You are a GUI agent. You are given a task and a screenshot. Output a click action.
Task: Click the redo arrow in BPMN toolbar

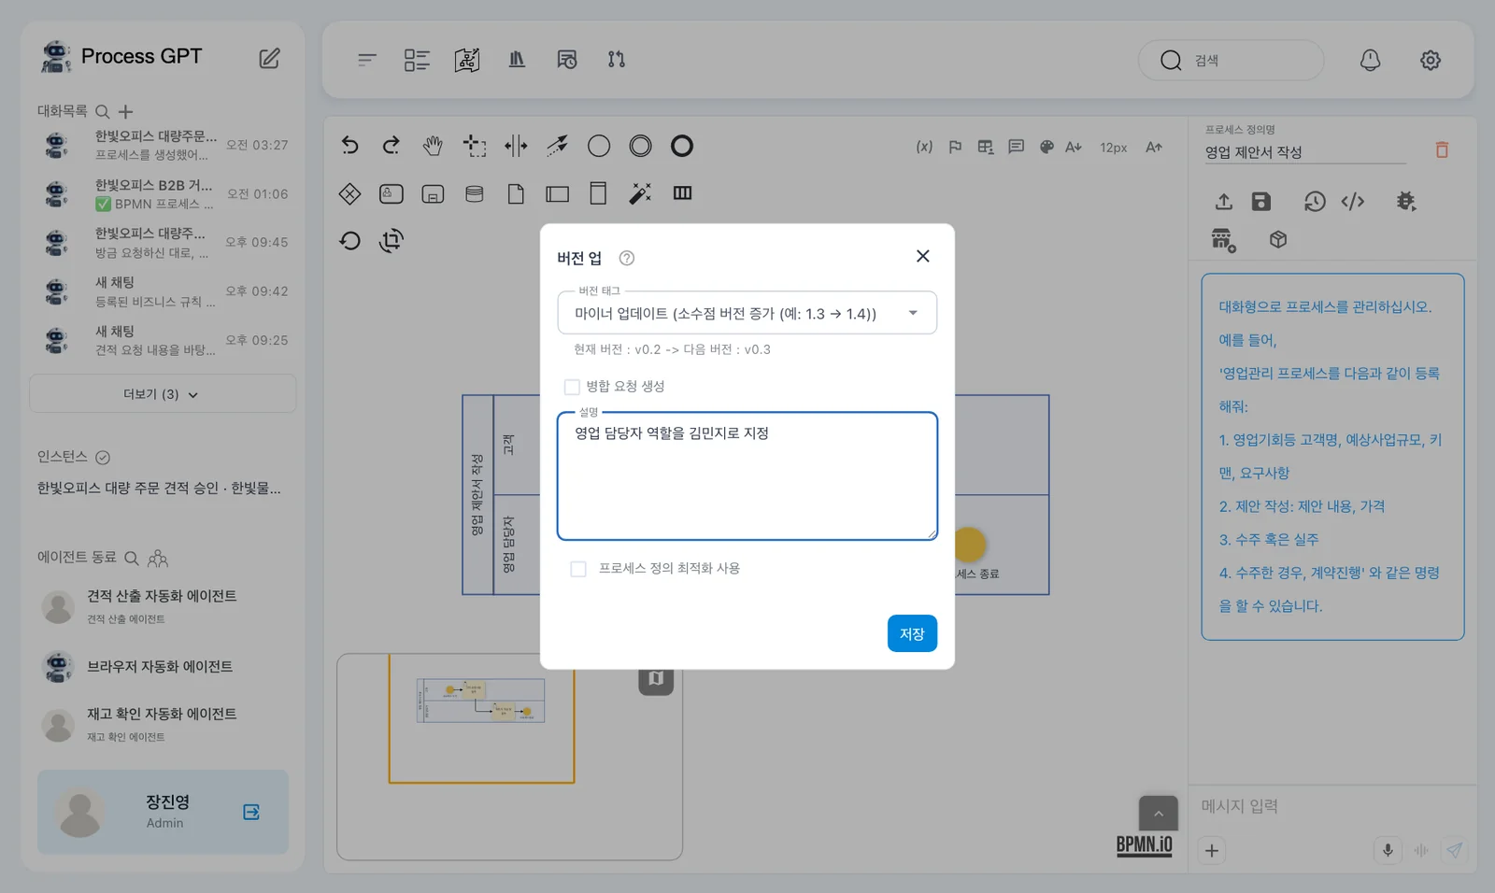[x=392, y=146]
